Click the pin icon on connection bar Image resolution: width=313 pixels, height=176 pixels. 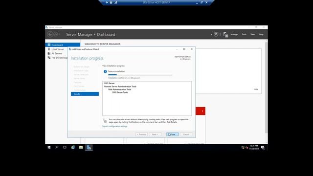coord(107,2)
